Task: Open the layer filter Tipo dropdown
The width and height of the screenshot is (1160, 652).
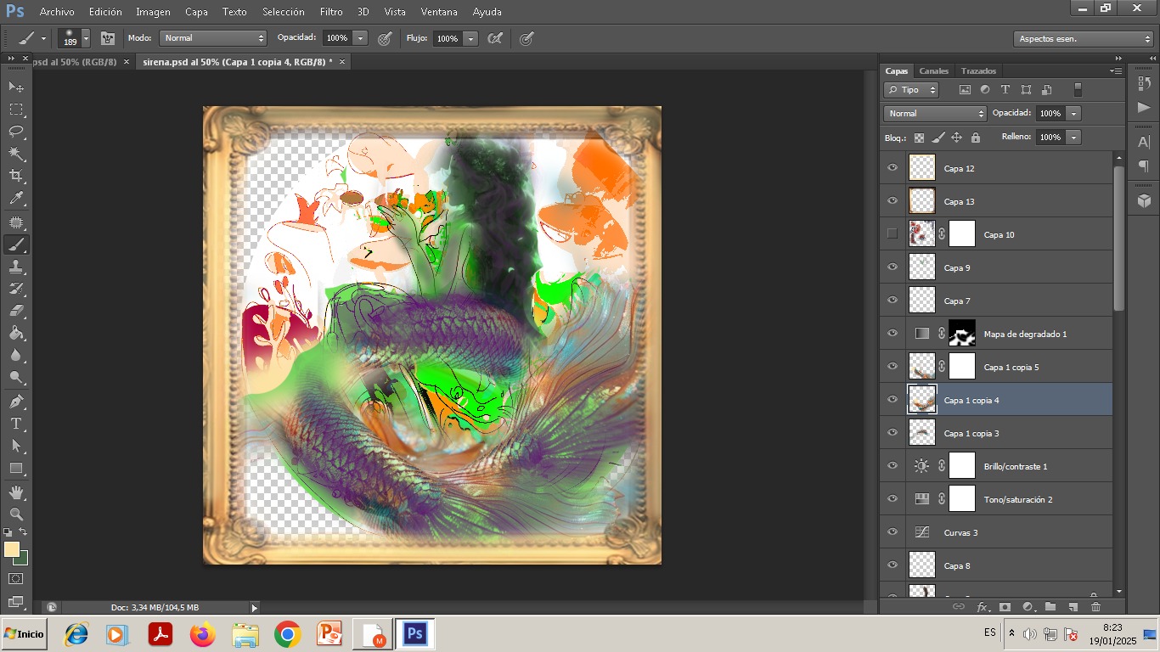Action: pyautogui.click(x=911, y=90)
